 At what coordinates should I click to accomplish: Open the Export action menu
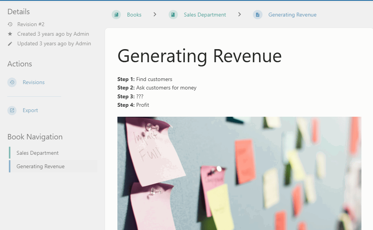30,110
